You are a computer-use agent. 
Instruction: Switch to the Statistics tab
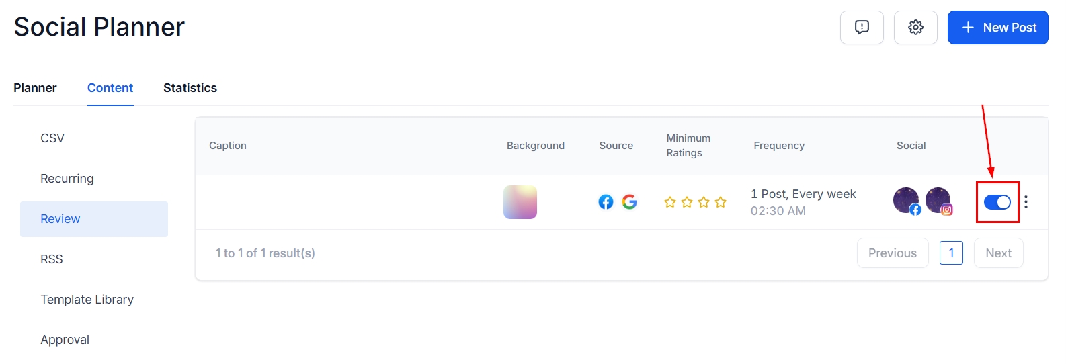coord(190,88)
